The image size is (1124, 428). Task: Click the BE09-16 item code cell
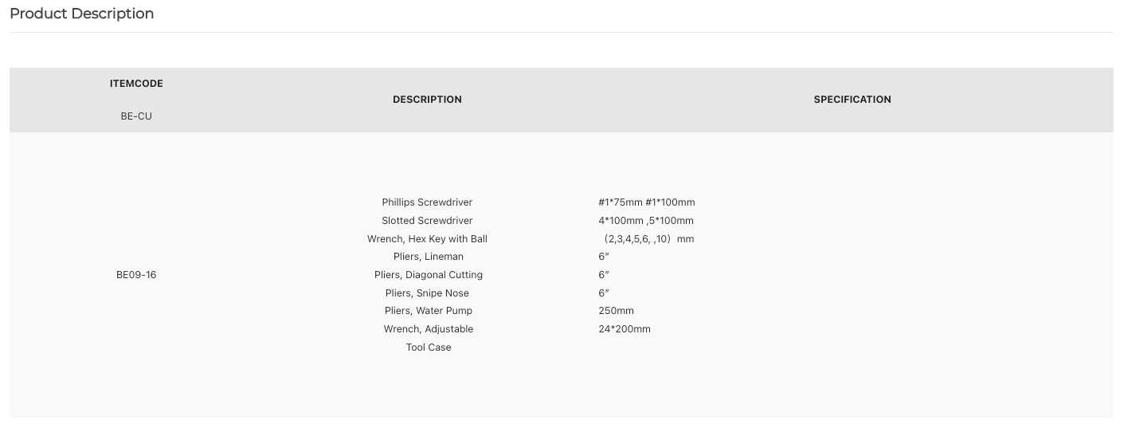(136, 275)
